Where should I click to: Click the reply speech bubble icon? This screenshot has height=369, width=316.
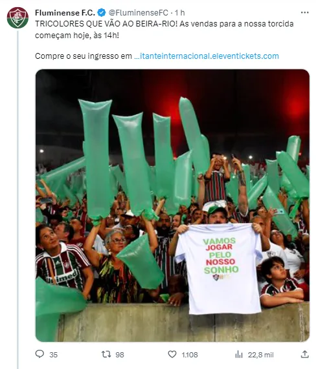[x=39, y=354]
